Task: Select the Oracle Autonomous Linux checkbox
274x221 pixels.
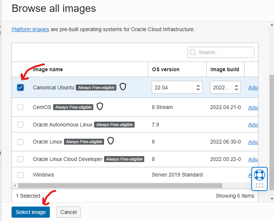Action: coord(20,125)
